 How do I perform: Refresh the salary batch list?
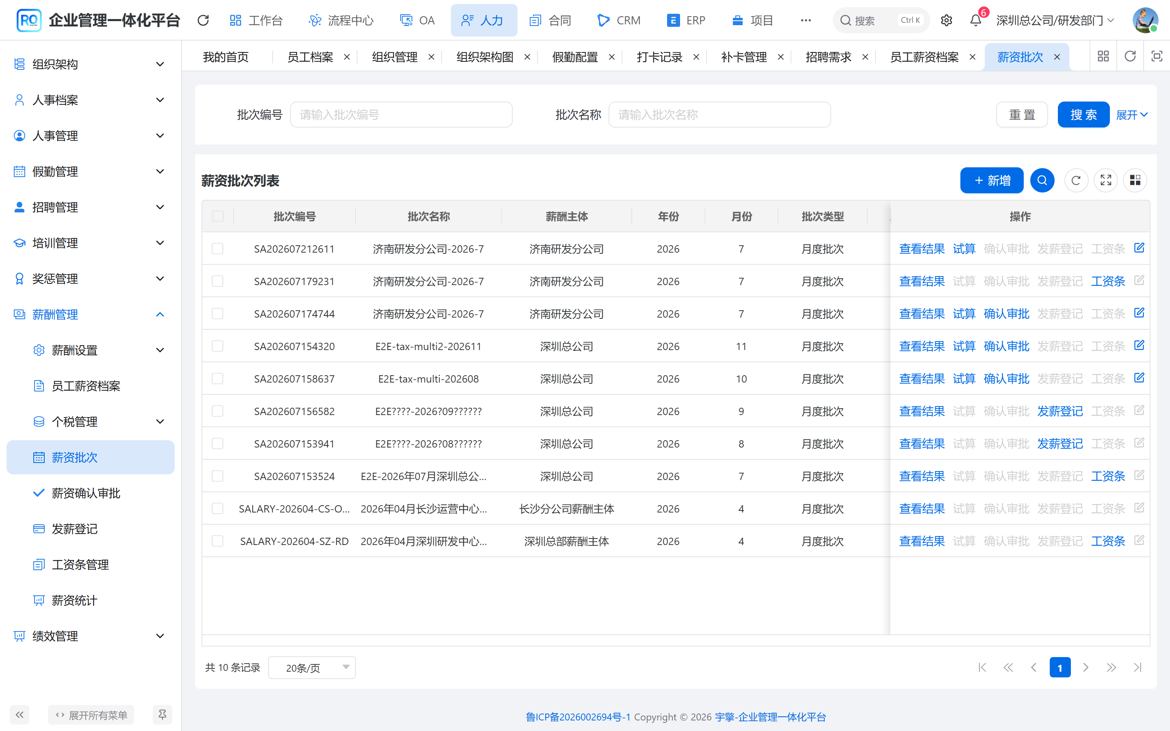coord(1076,180)
